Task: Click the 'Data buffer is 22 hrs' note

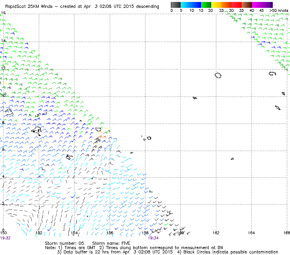Action: tap(86, 252)
